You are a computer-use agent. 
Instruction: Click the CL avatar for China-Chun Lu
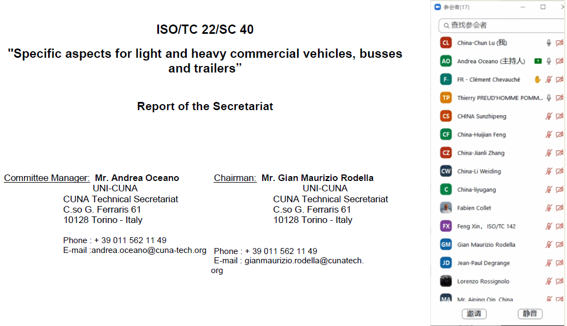click(446, 43)
